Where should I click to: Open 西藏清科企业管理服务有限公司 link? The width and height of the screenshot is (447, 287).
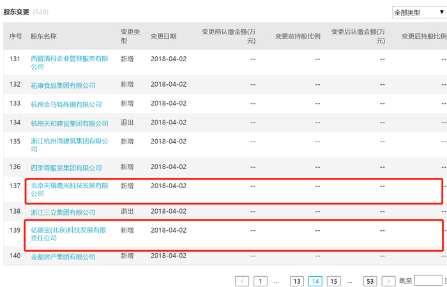coord(69,63)
